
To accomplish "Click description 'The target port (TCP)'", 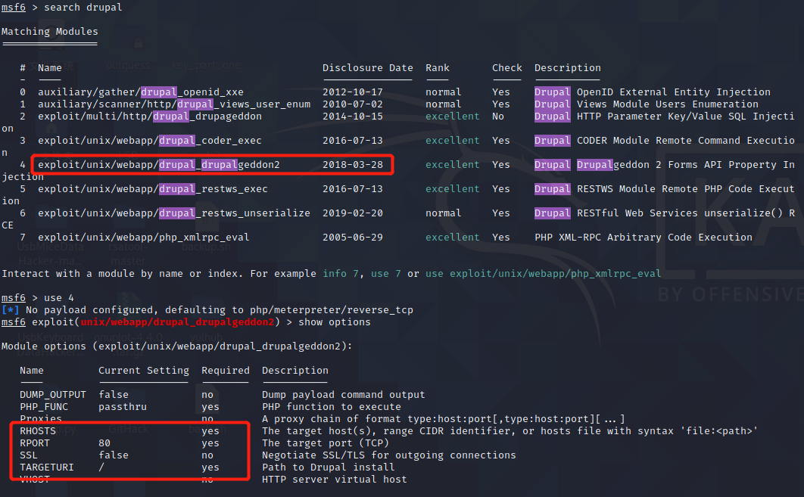I will click(326, 443).
